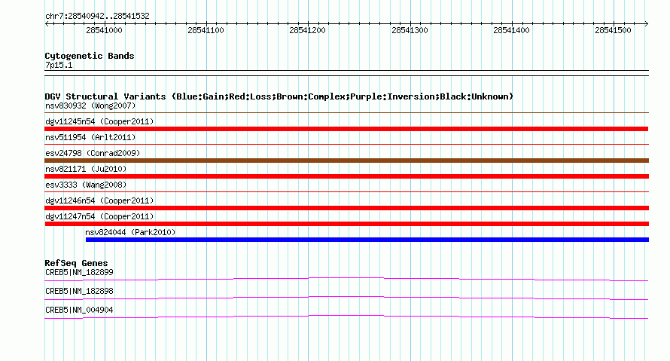Select gene label CREB5|NM_004904
Screen dimensions: 670x361
(79, 310)
